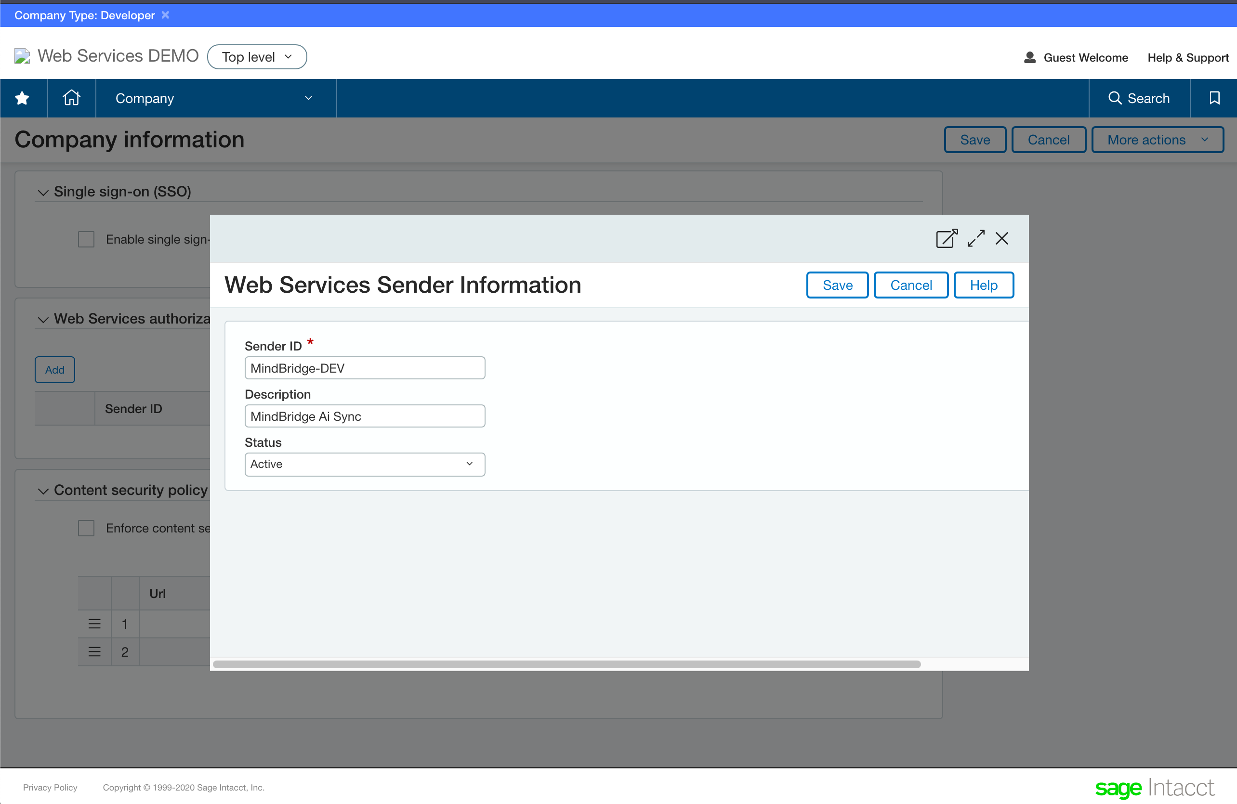Open the favorites star icon

coord(22,98)
